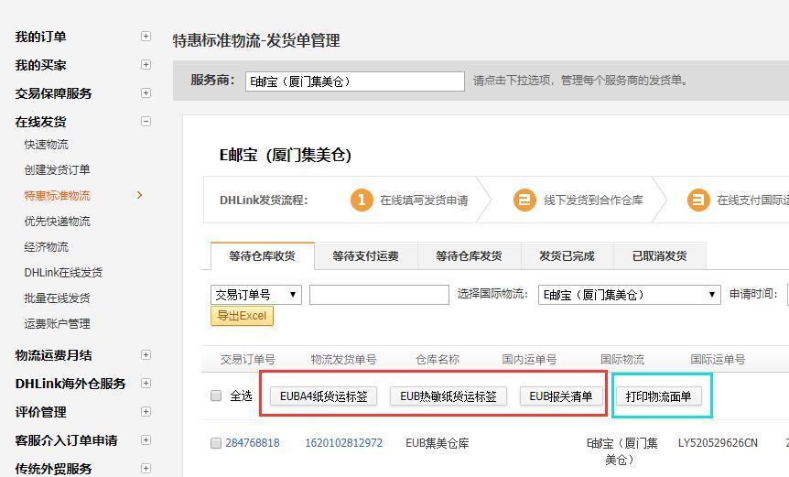Expand the 评价管理 plus icon
This screenshot has width=789, height=477.
pyautogui.click(x=146, y=412)
